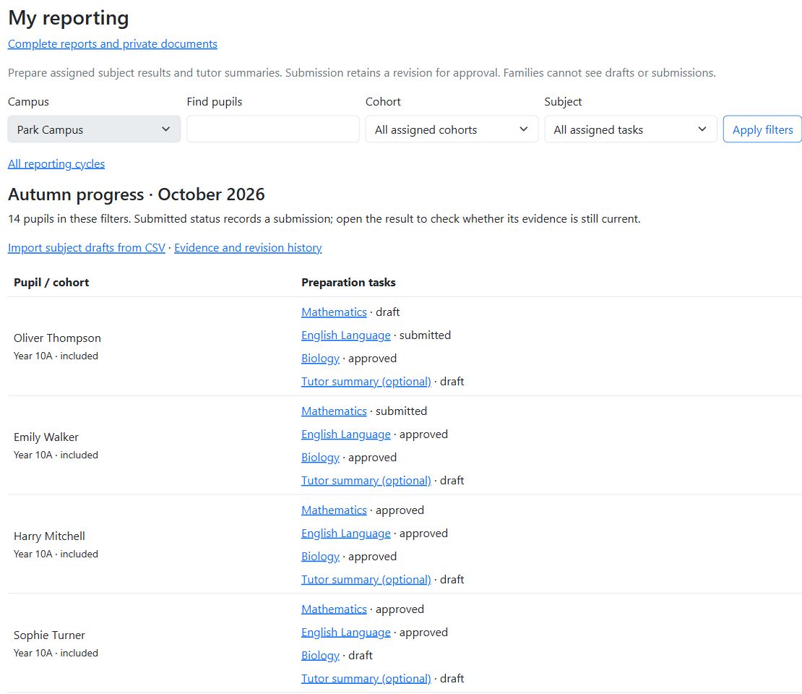Screen dimensions: 802x694
Task: Open Harry Mitchell's English Language task
Action: [x=346, y=534]
